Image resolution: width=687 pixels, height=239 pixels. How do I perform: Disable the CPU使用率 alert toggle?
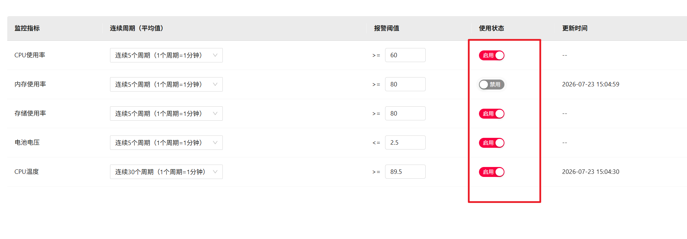click(491, 55)
